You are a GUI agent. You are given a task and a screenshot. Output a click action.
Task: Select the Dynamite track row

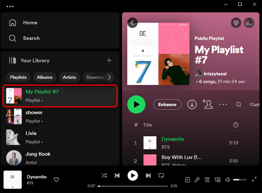[x=191, y=143]
